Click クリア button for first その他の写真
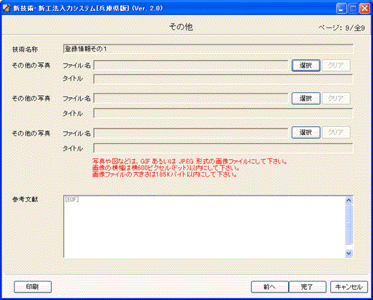 tap(336, 66)
